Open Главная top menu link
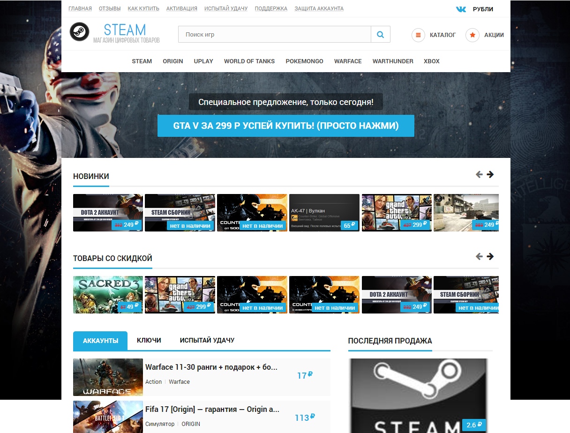This screenshot has height=433, width=570. [x=80, y=8]
